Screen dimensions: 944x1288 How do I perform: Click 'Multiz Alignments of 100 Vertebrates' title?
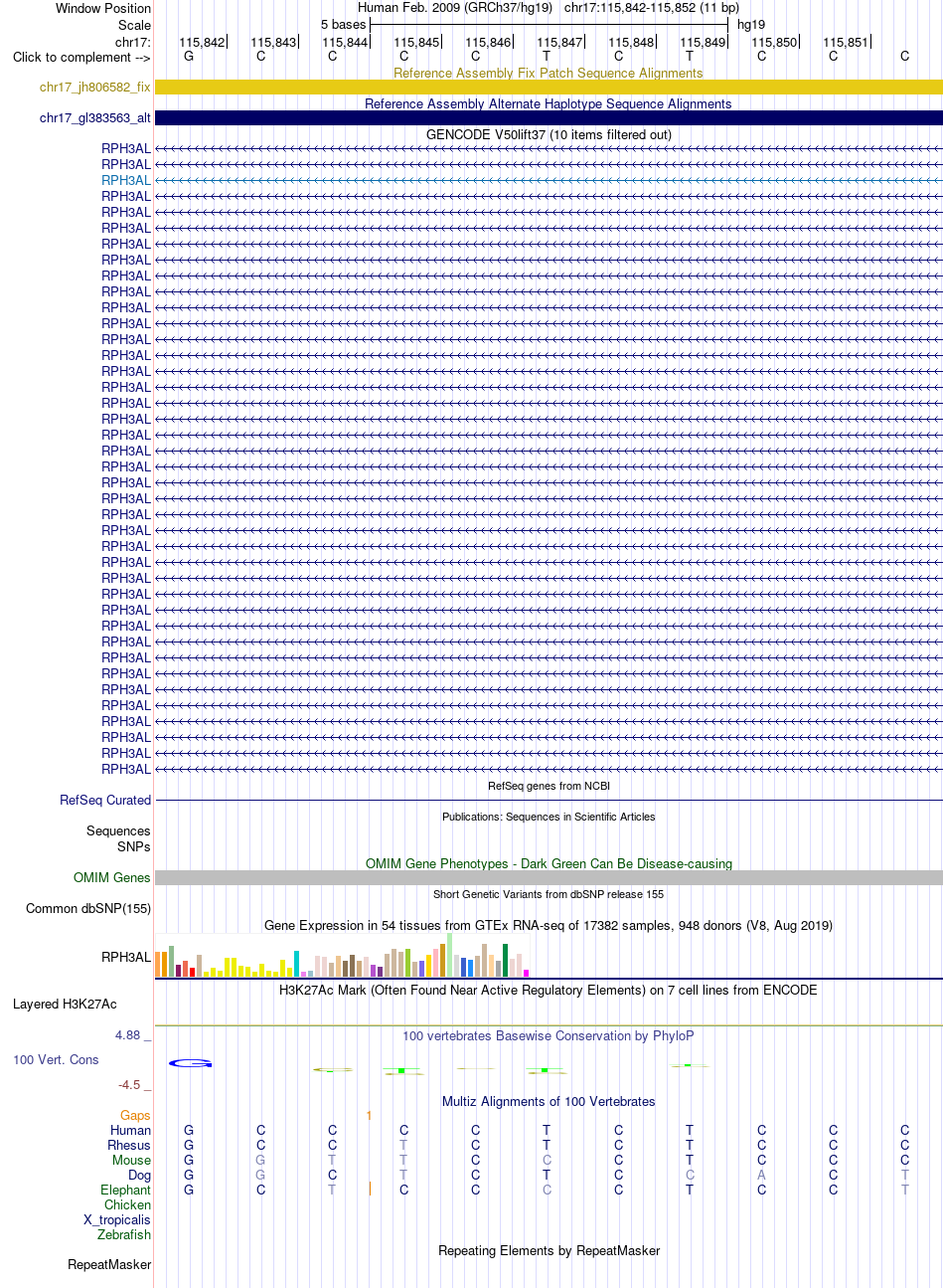tap(549, 1101)
